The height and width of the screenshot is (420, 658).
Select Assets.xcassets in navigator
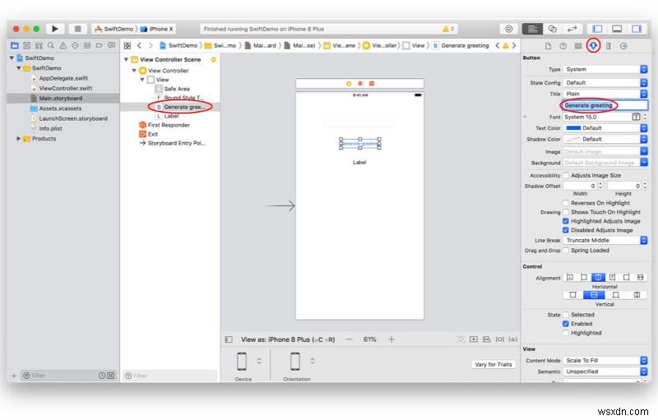pos(60,108)
